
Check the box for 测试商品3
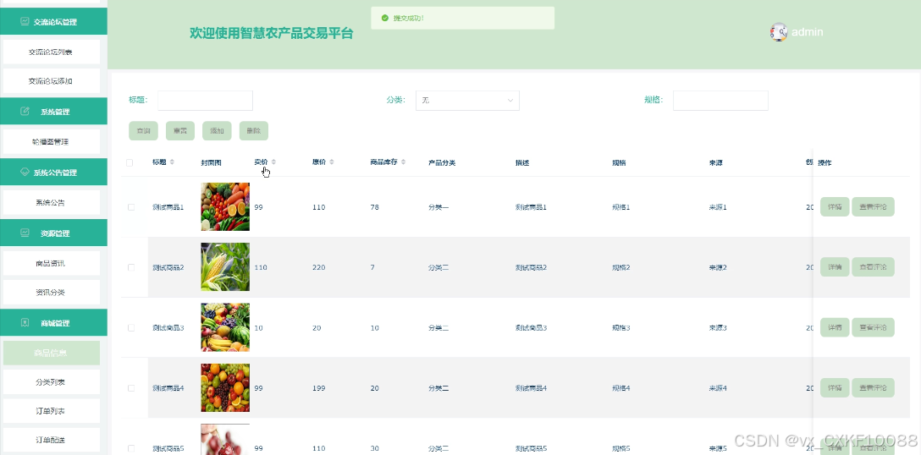131,327
